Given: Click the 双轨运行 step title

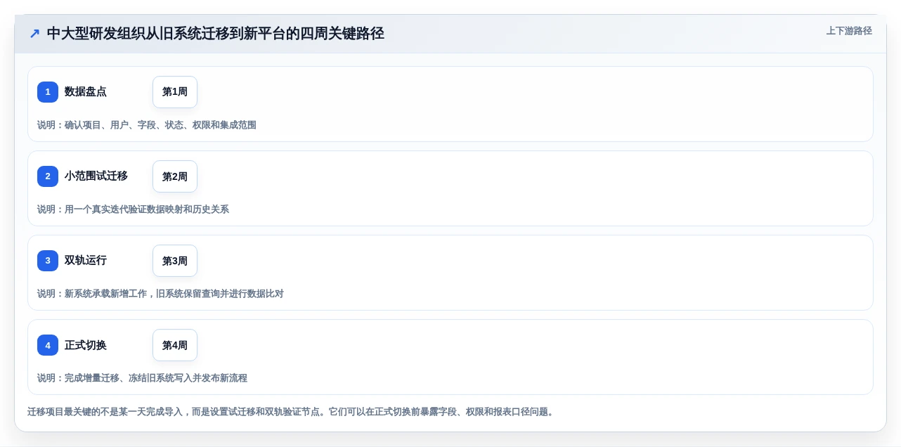Looking at the screenshot, I should click(x=86, y=261).
